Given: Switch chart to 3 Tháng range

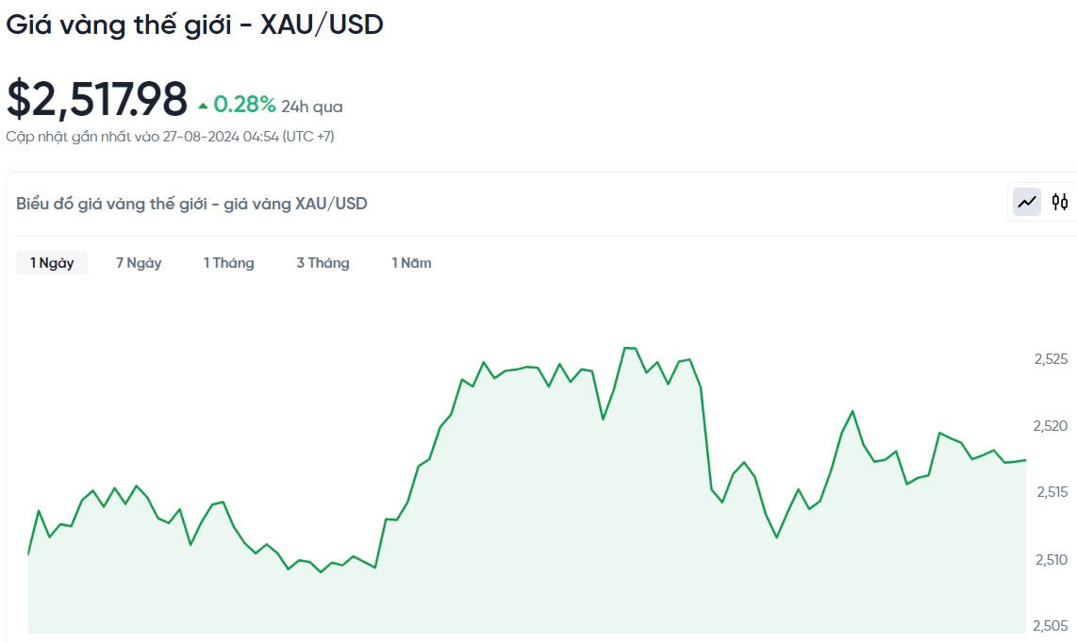Looking at the screenshot, I should point(323,263).
